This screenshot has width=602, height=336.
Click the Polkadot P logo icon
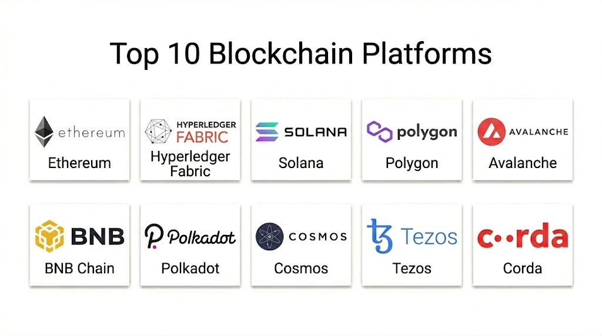[154, 236]
